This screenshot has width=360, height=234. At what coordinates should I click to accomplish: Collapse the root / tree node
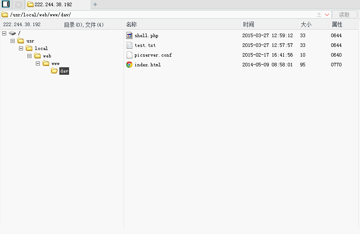[x=4, y=34]
